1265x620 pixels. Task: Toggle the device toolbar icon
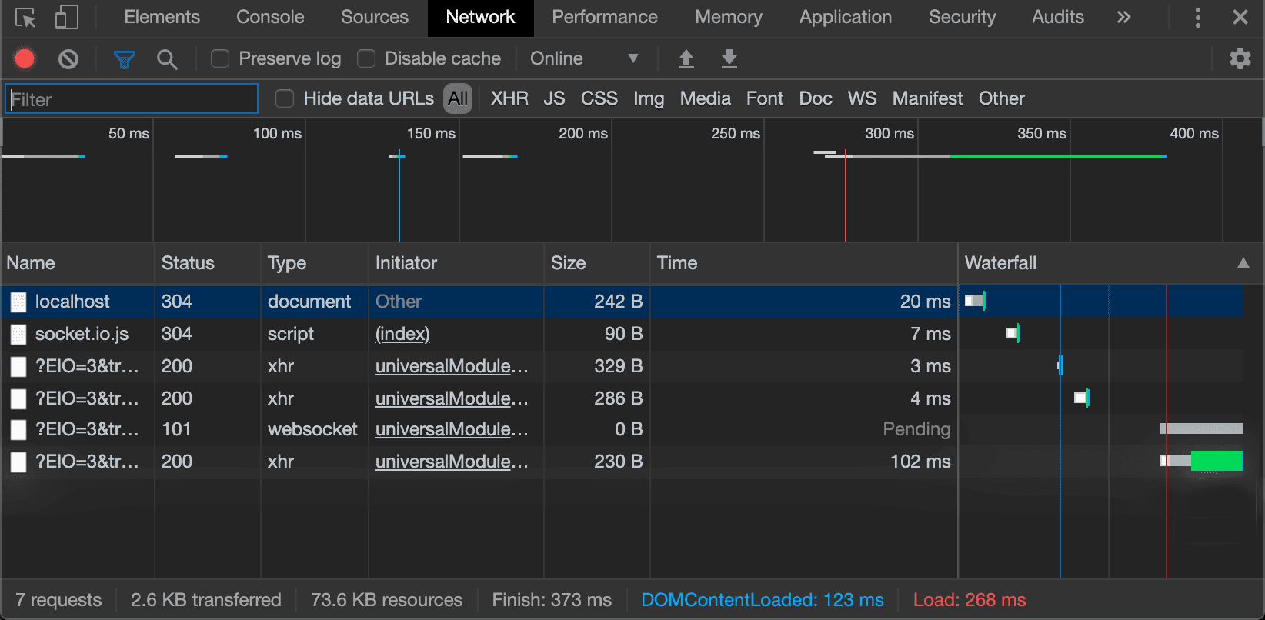tap(66, 17)
